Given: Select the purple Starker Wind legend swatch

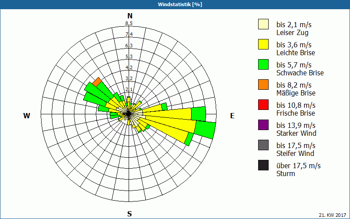Looking at the screenshot, I should 263,125.
